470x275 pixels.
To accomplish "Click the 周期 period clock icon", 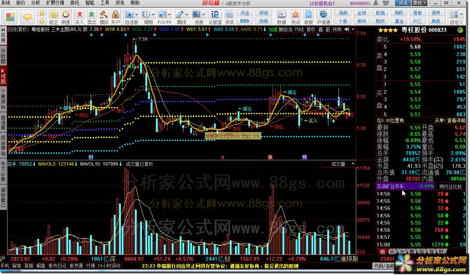I will pos(146,15).
